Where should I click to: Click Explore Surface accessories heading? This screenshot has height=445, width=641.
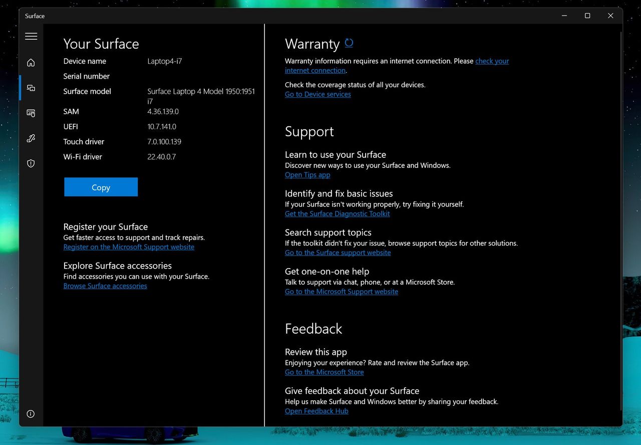(118, 266)
